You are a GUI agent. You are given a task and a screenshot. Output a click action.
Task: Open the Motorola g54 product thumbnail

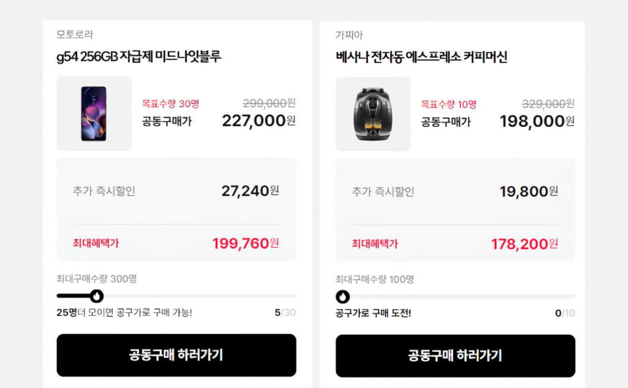tap(94, 113)
